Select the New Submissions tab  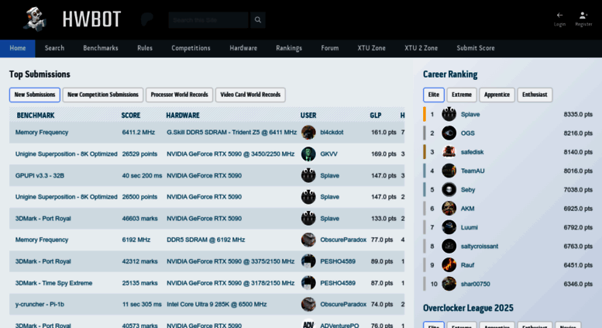coord(35,95)
